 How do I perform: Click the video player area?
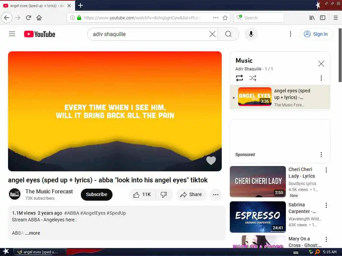click(115, 111)
